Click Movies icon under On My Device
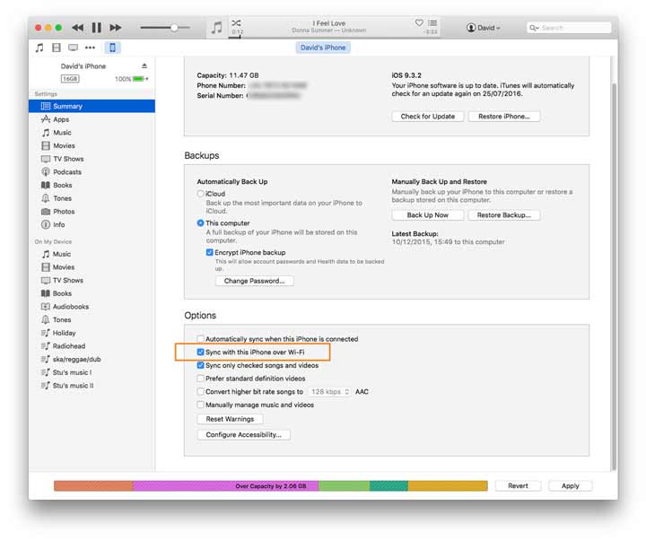This screenshot has width=646, height=540. point(46,267)
